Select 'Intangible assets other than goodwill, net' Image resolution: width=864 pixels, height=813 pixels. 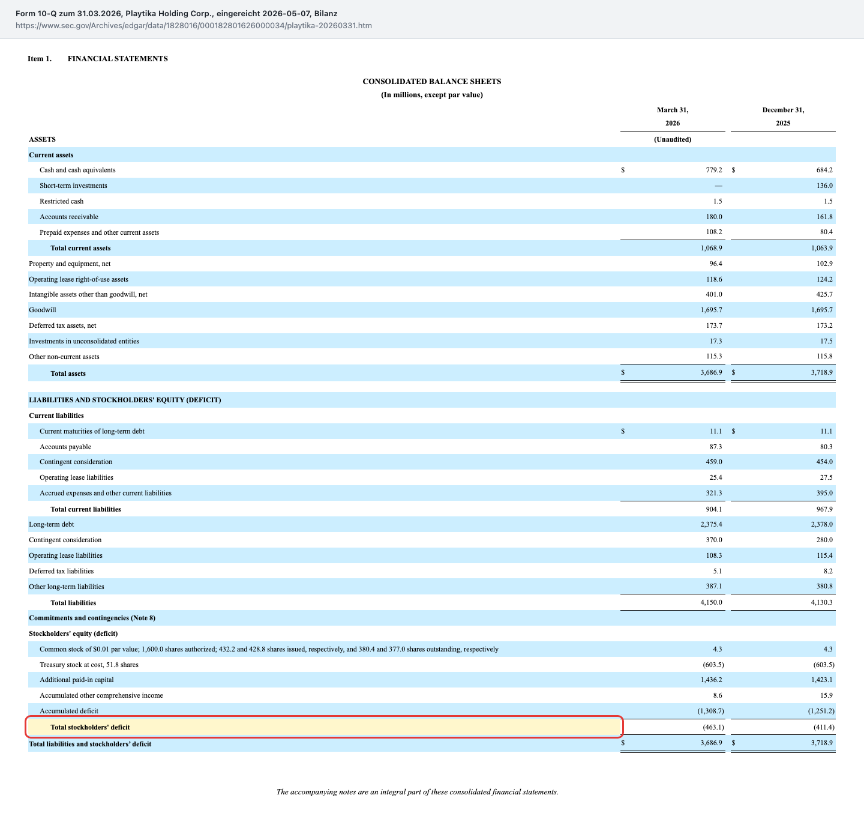pyautogui.click(x=88, y=294)
